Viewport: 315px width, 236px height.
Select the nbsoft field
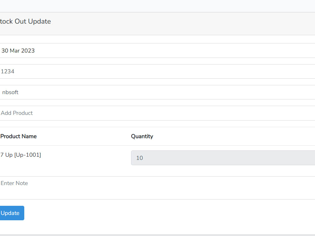157,92
